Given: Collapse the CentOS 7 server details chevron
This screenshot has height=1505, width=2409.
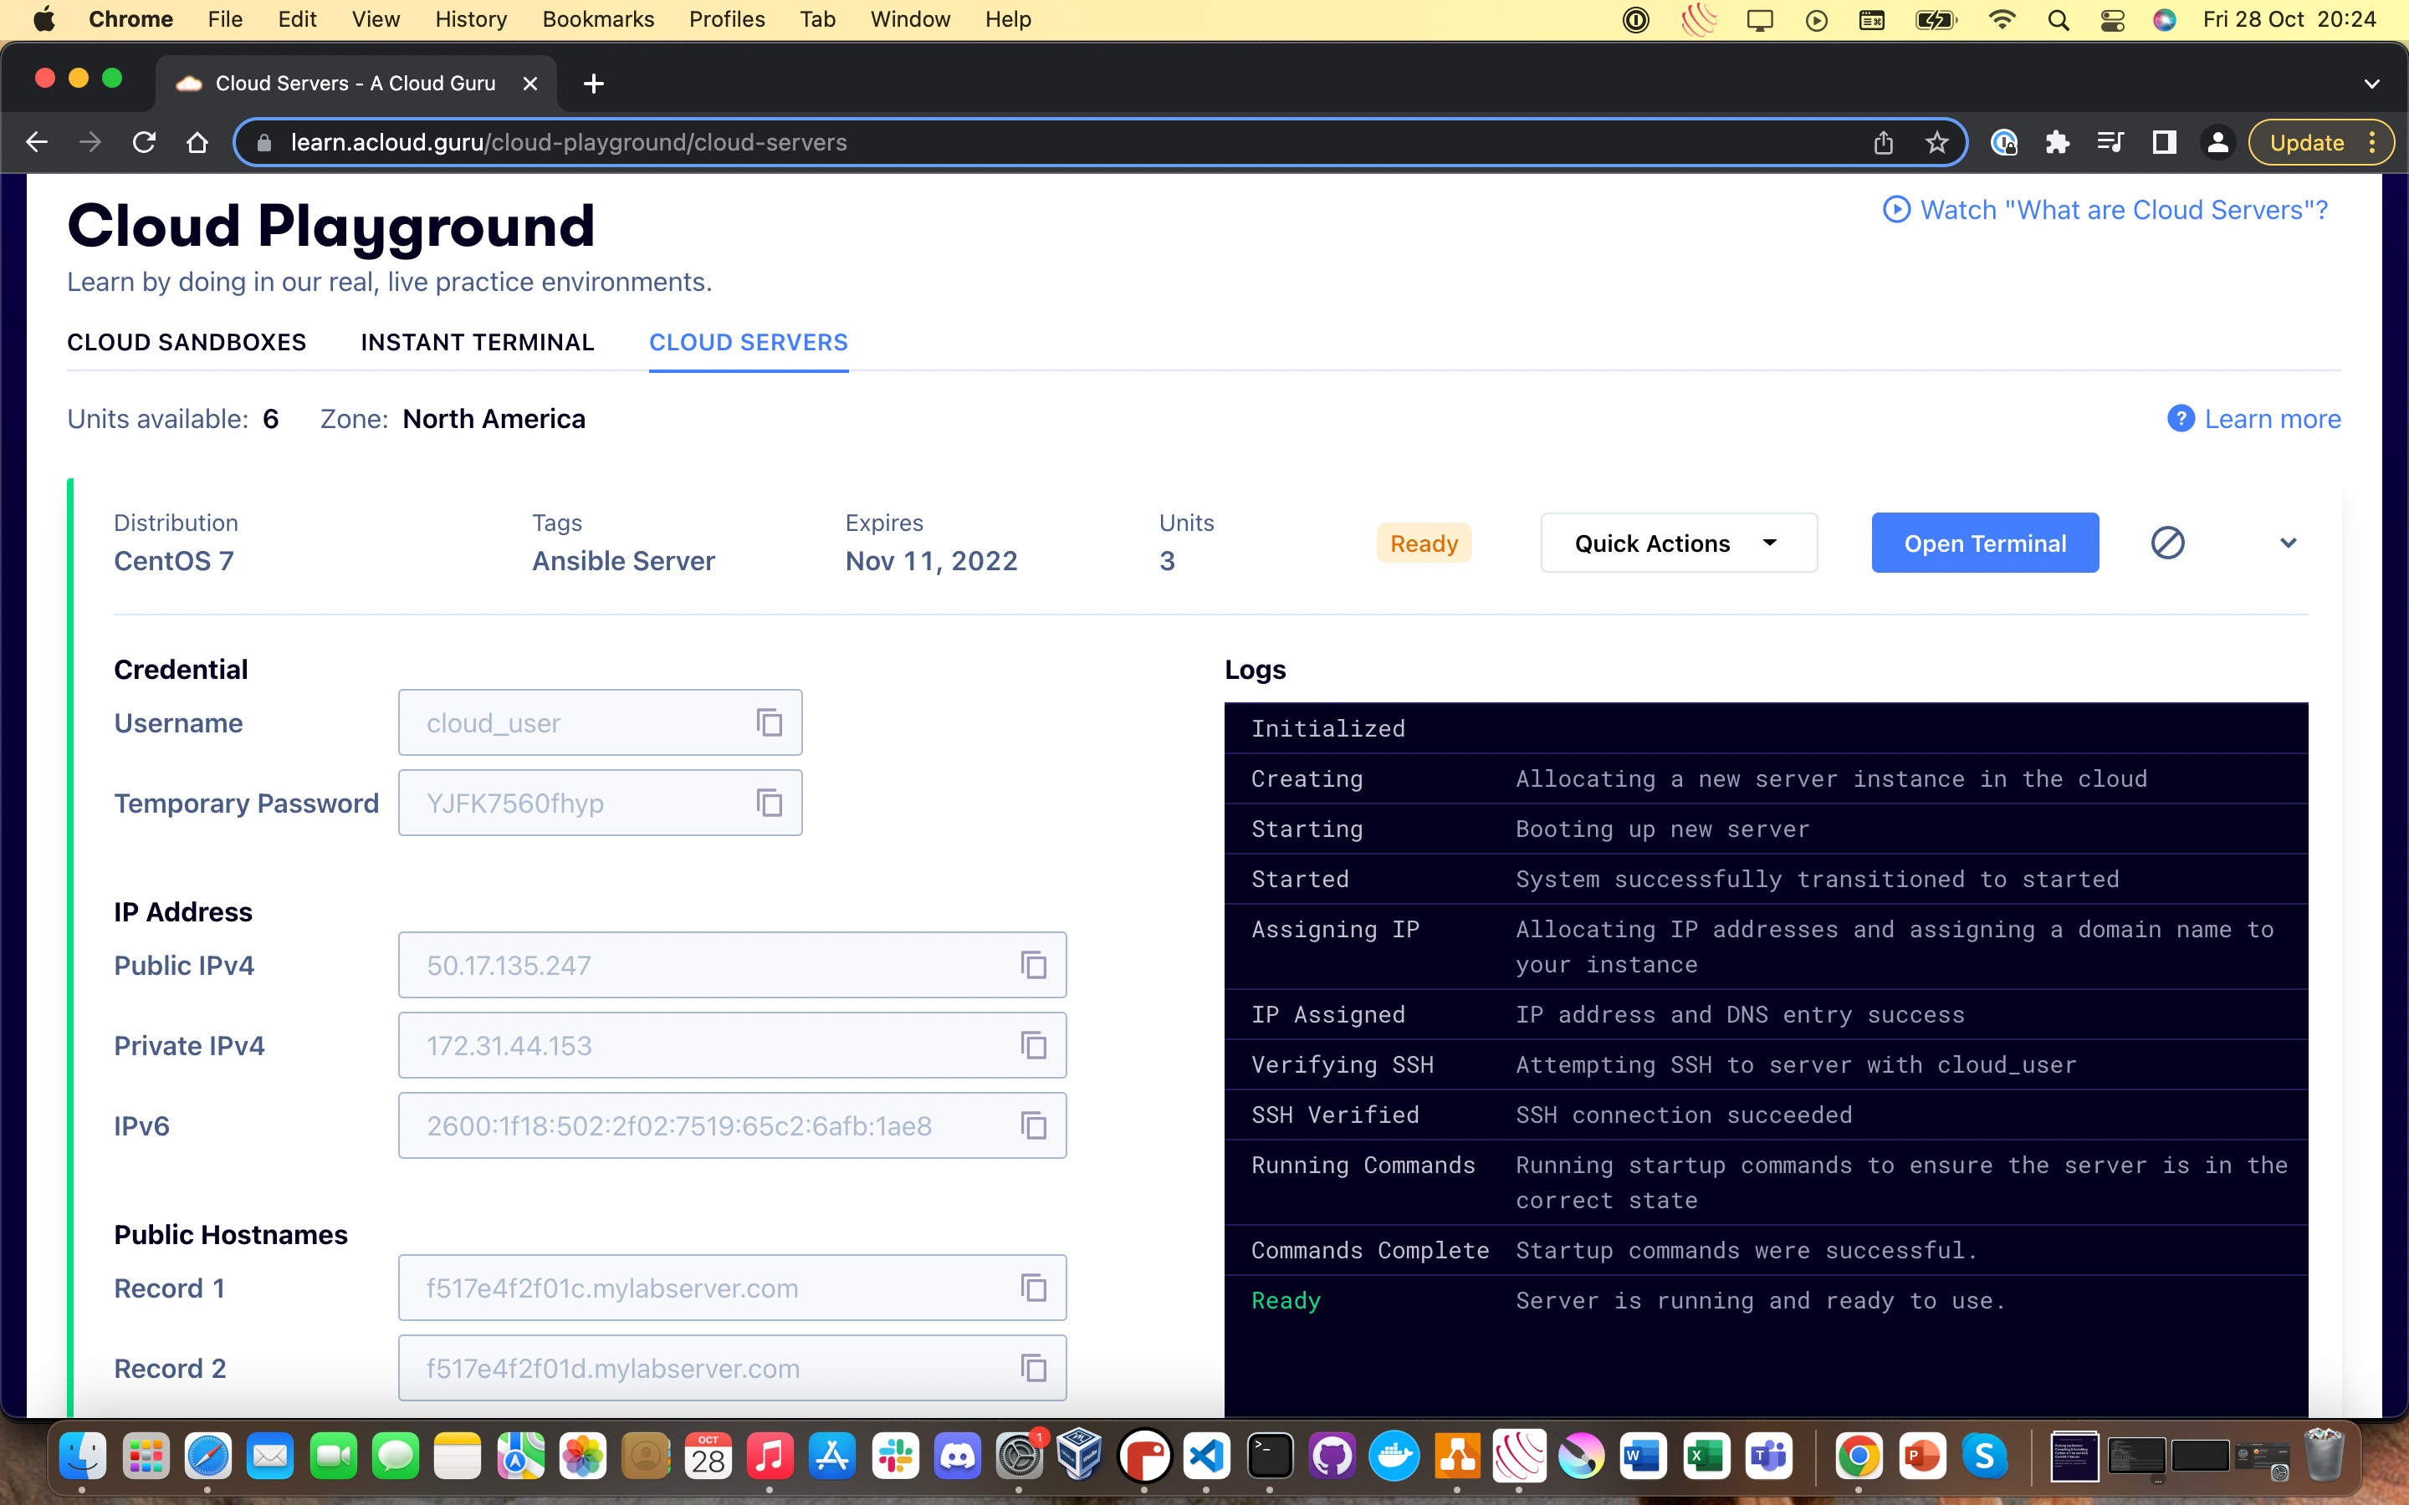Looking at the screenshot, I should (x=2288, y=543).
